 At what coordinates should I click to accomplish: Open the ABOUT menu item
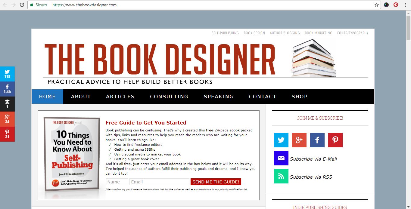(81, 97)
